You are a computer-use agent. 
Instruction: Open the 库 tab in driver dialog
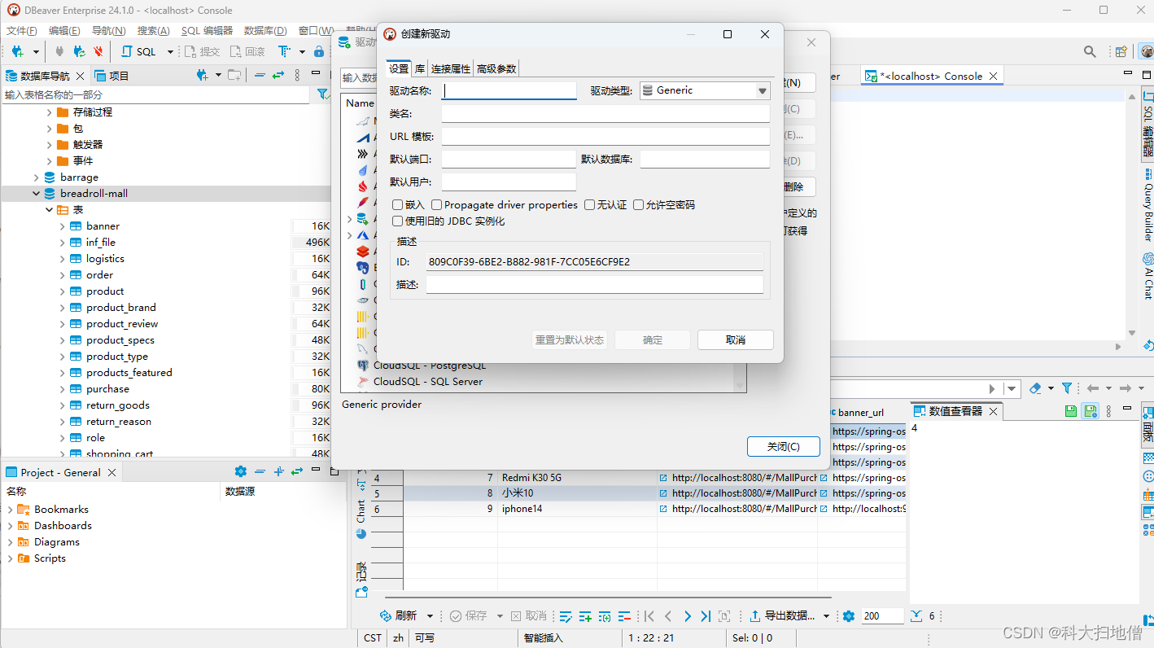coord(419,69)
